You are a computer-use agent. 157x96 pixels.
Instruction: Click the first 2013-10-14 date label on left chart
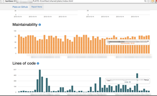(18, 17)
